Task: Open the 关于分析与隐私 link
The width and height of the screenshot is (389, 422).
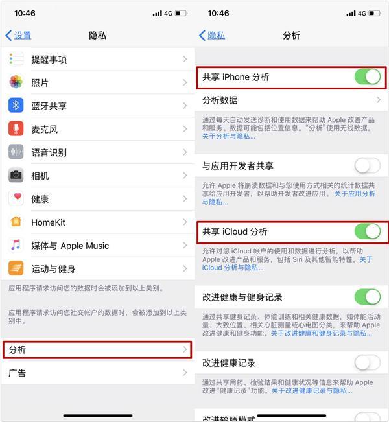Action: [x=229, y=136]
